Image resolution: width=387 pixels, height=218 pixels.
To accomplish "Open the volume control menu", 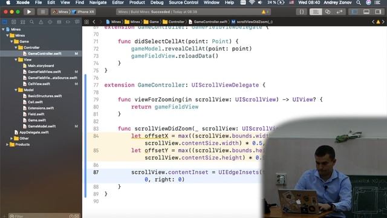I will coord(260,2).
